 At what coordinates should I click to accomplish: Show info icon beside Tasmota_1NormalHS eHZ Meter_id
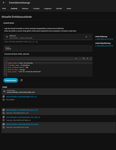coord(4,120)
